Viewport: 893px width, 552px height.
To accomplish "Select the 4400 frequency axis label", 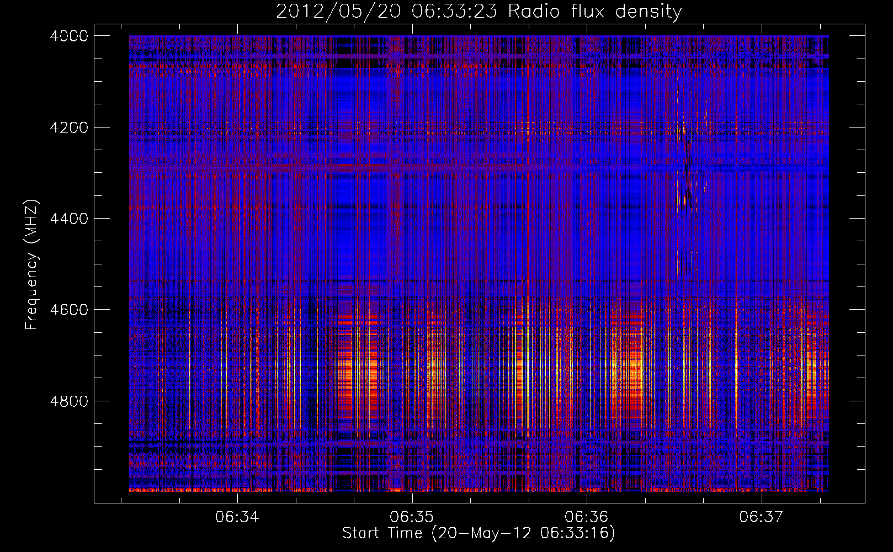I will pos(69,219).
